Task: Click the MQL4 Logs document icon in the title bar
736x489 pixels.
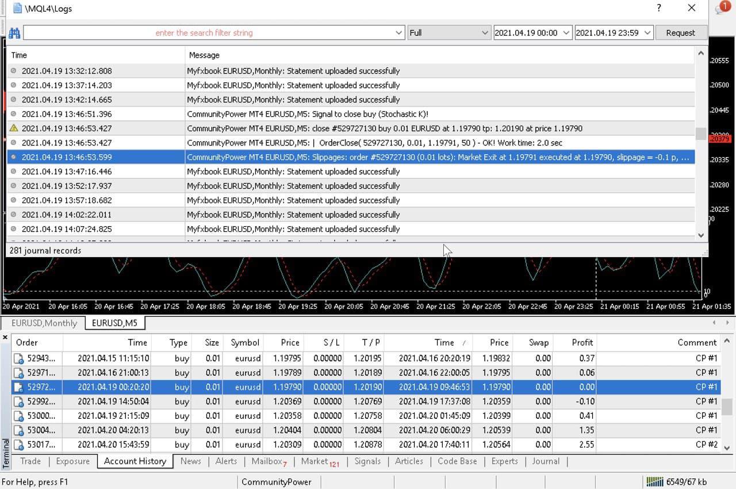Action: (x=17, y=8)
